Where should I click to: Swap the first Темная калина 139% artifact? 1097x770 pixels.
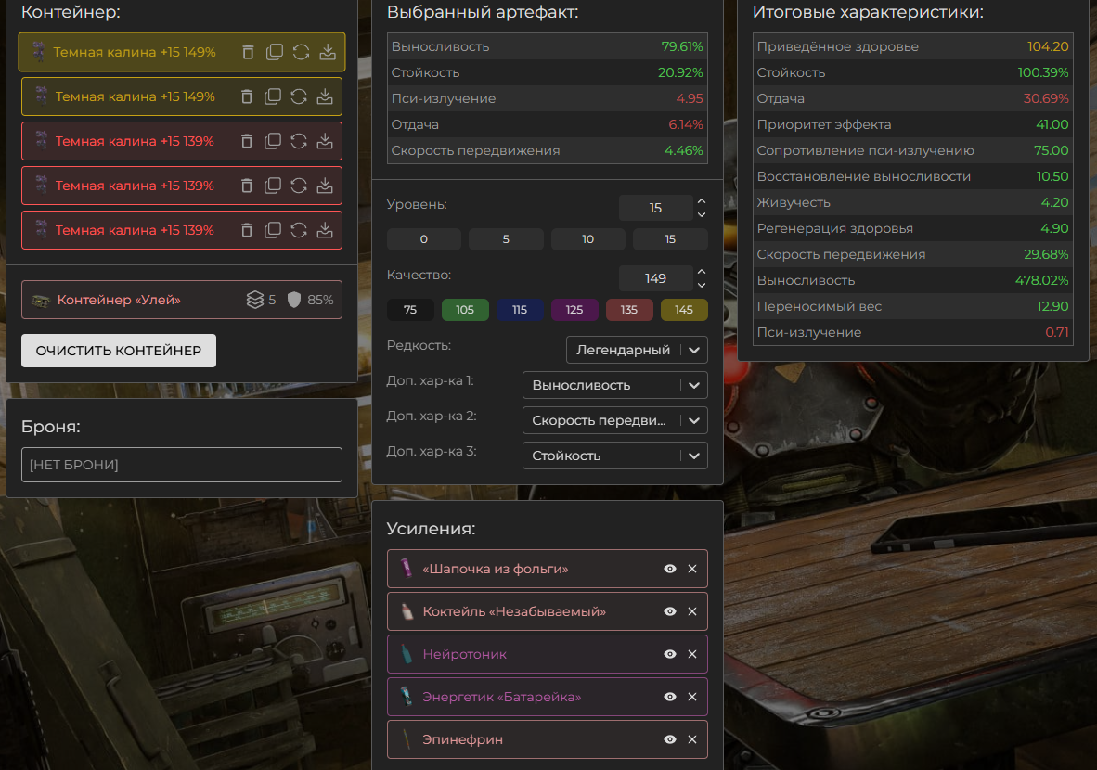[x=299, y=141]
